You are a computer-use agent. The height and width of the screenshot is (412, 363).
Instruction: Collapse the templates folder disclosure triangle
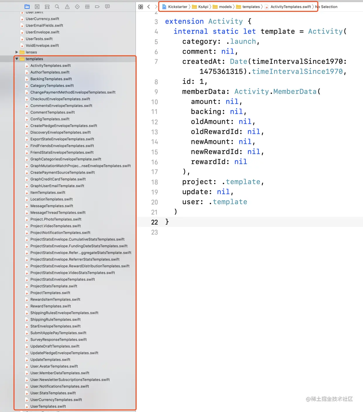pyautogui.click(x=17, y=59)
